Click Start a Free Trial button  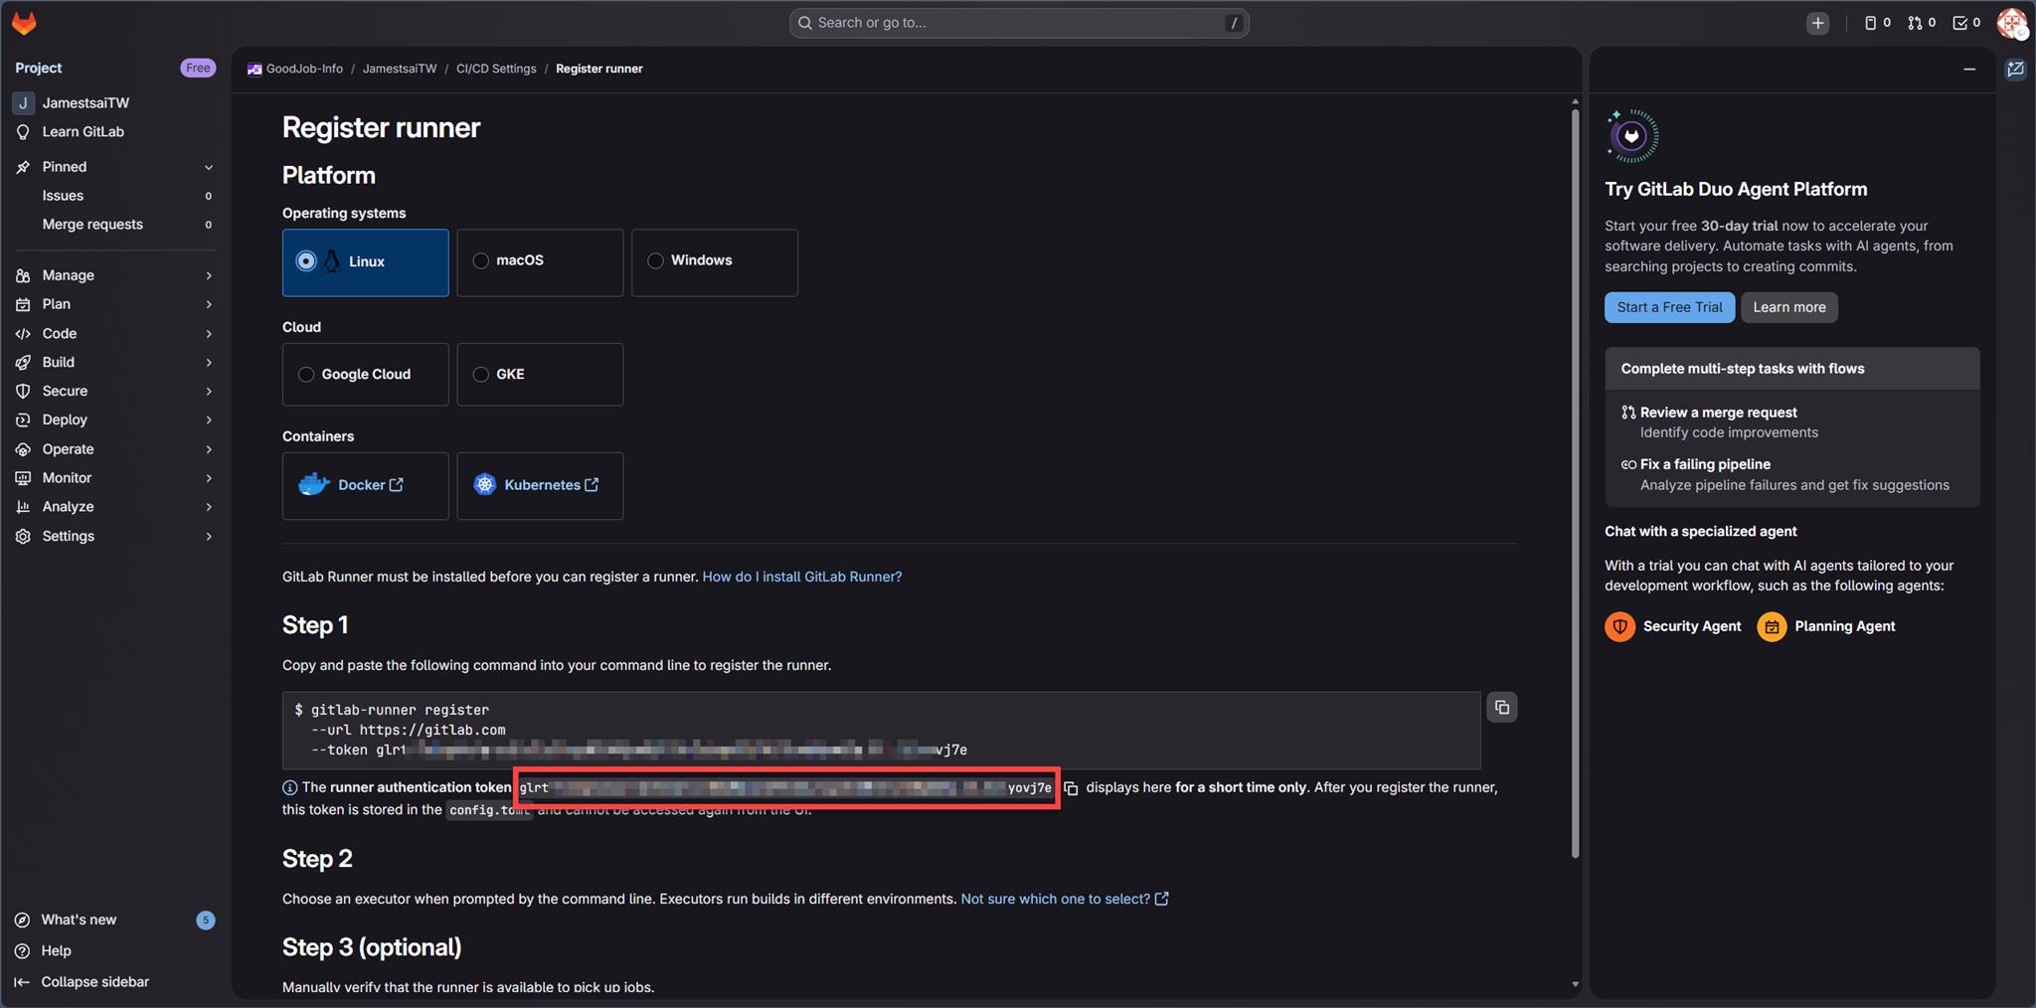tap(1669, 307)
